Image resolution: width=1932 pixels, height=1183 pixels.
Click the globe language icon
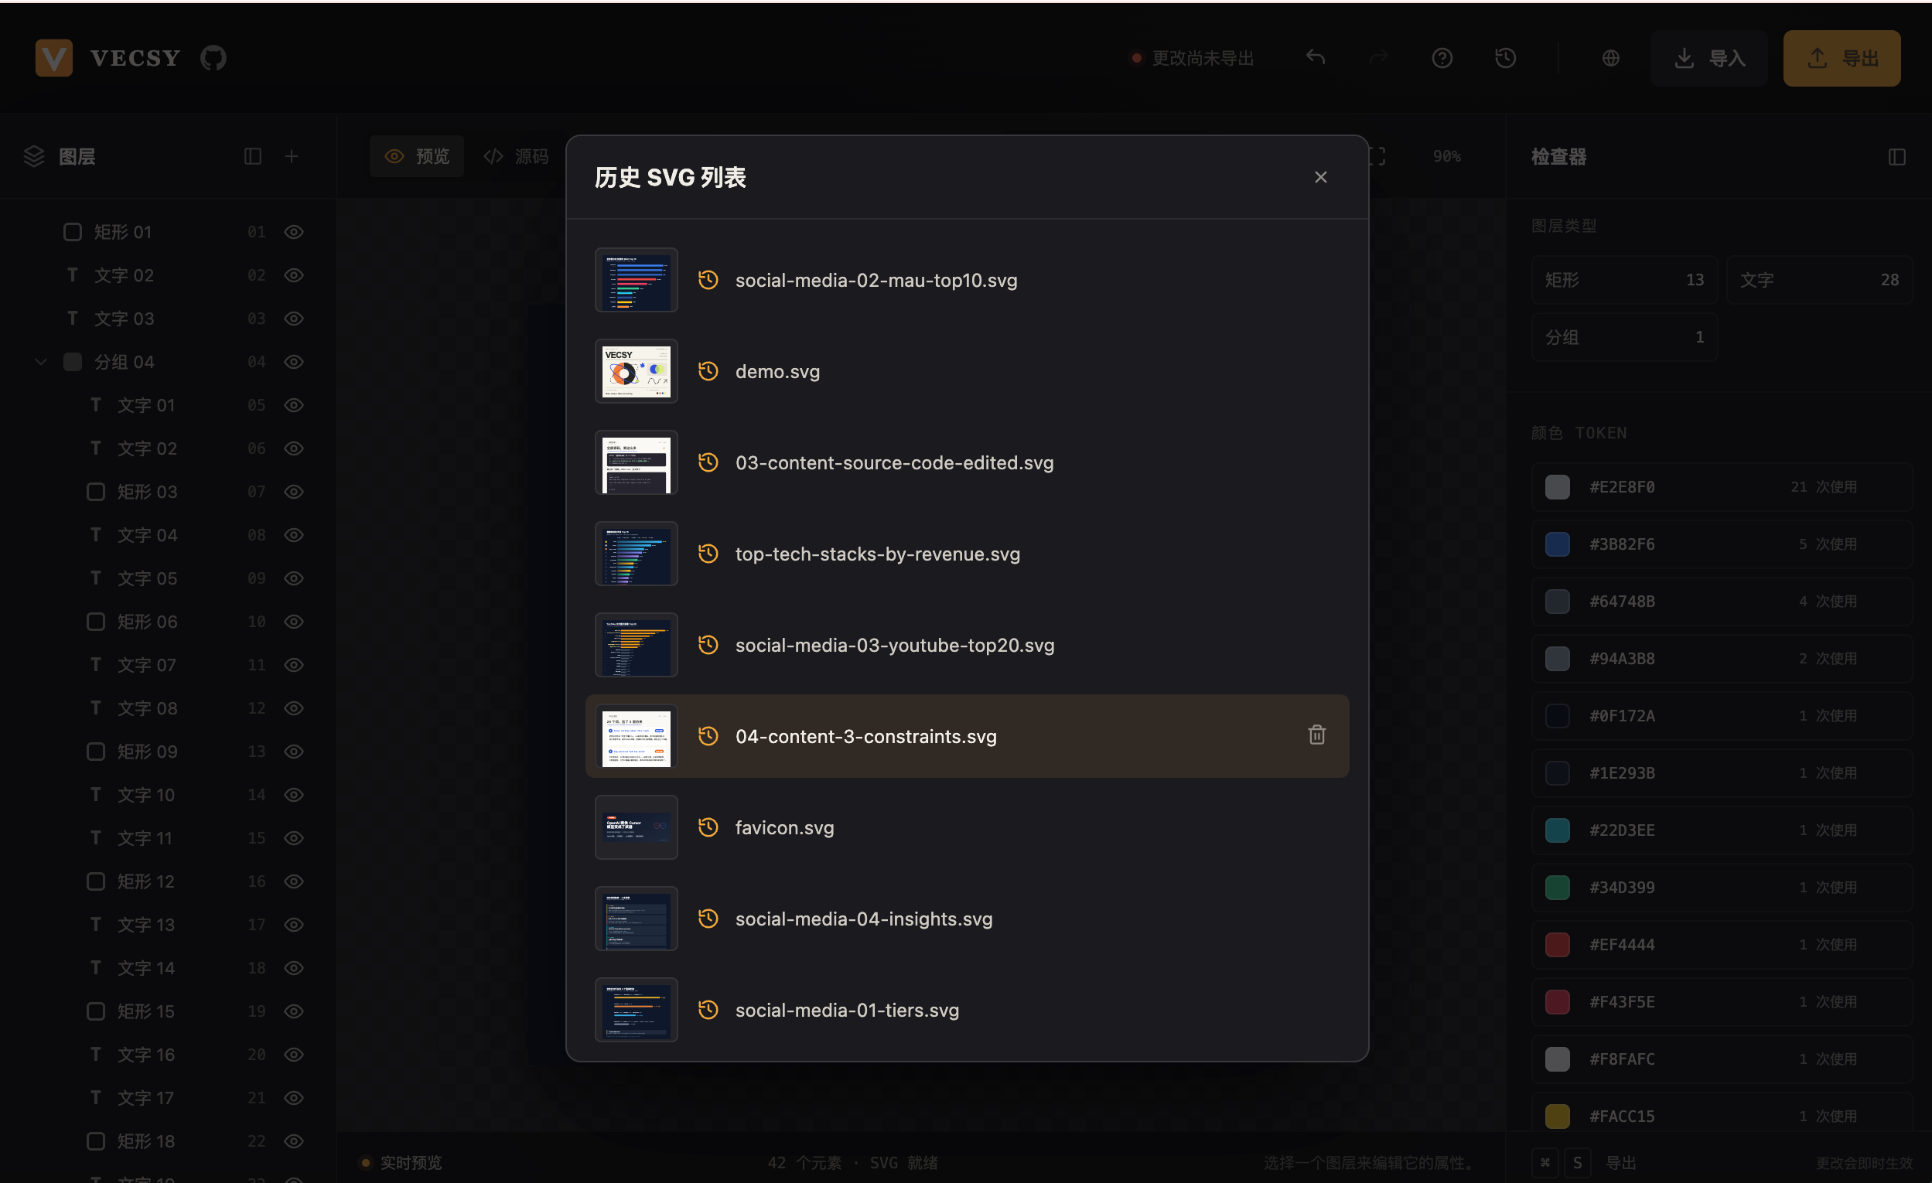(1610, 58)
